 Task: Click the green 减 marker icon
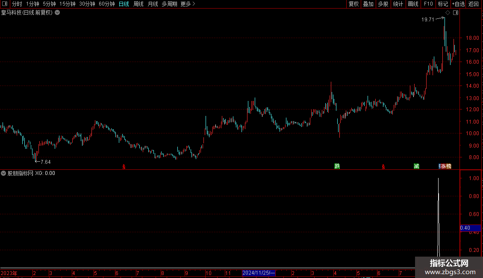tap(416, 166)
